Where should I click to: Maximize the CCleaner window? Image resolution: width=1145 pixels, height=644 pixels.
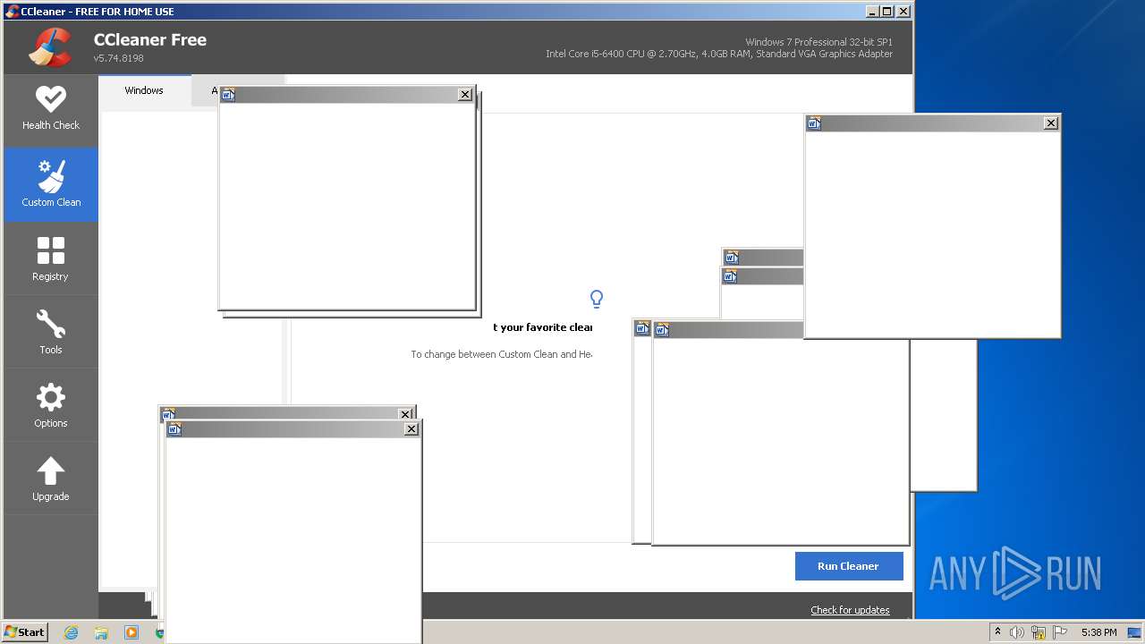(887, 12)
